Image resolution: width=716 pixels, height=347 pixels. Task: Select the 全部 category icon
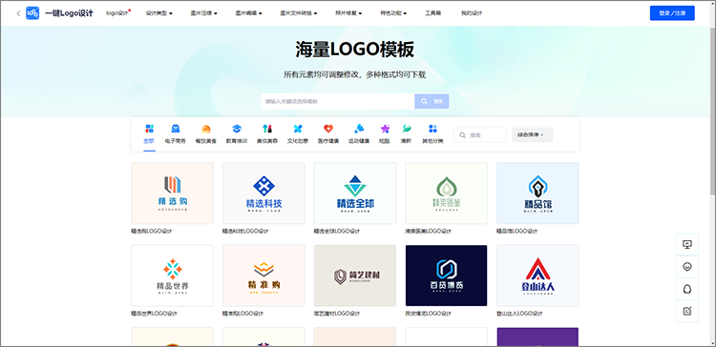(x=149, y=129)
